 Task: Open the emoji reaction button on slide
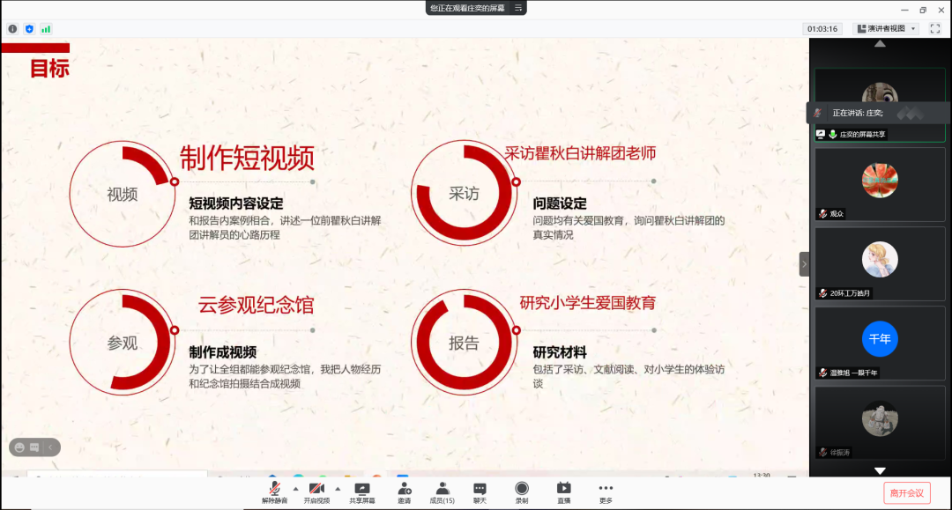click(19, 447)
